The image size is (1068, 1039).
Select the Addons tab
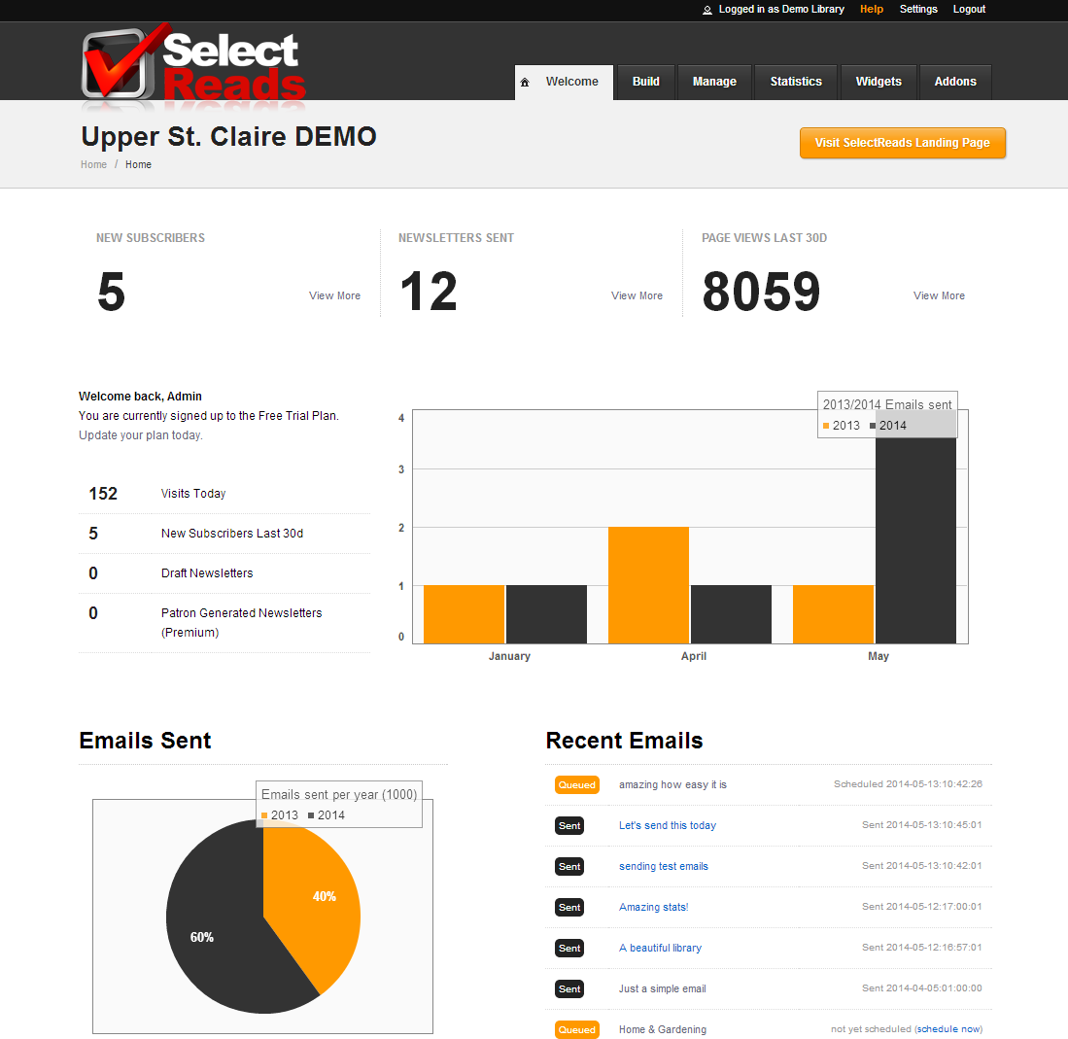955,82
